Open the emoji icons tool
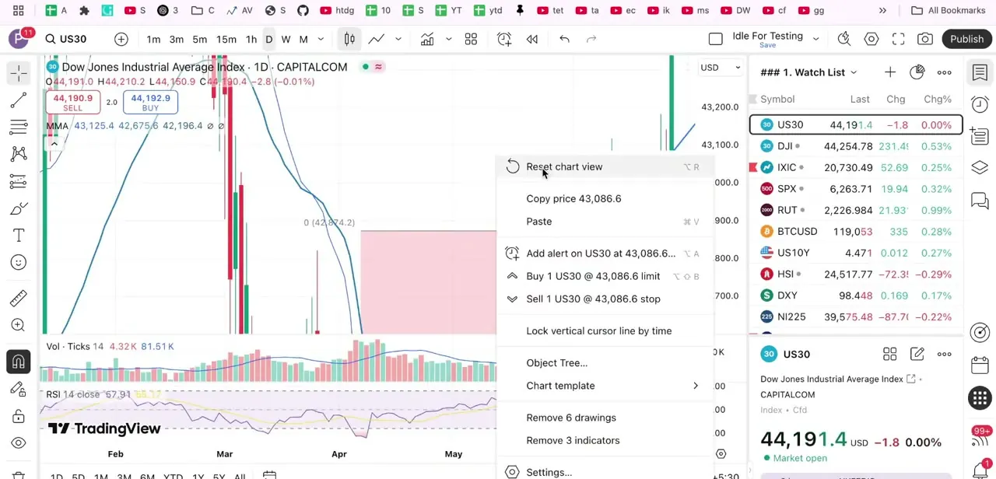Screen dimensions: 996x479 click(x=19, y=263)
